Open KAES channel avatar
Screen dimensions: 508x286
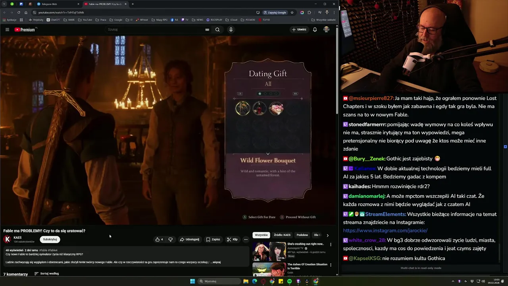pyautogui.click(x=7, y=239)
